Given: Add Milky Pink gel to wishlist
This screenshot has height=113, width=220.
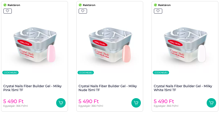Looking at the screenshot, I should pos(8,11).
